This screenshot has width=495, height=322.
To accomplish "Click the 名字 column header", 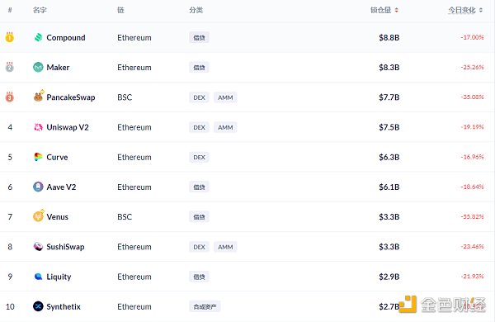I will [40, 10].
